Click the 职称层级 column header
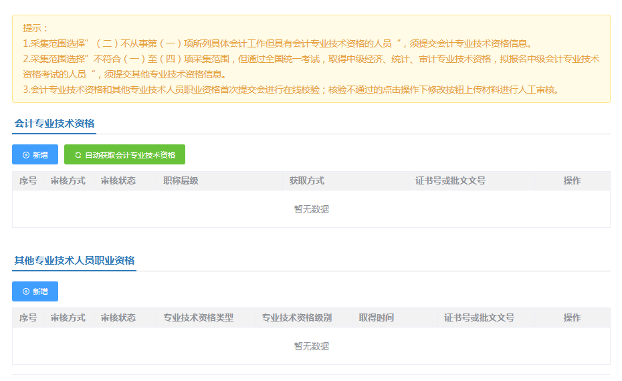 coord(181,181)
